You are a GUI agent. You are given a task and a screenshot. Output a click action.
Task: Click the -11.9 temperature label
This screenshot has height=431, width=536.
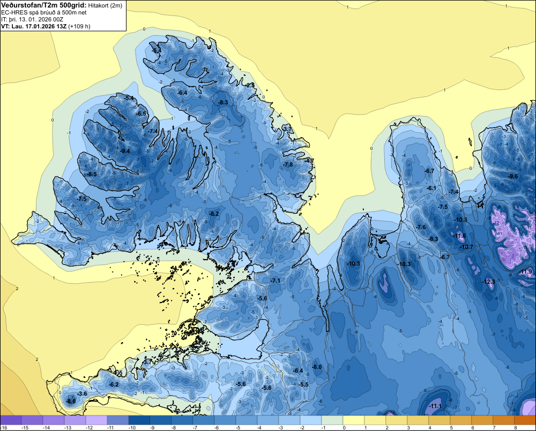tap(526, 272)
